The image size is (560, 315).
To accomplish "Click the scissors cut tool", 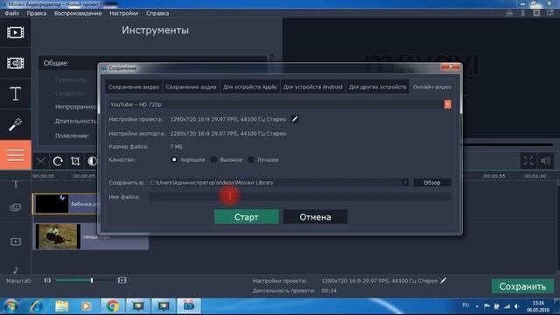I will click(41, 161).
